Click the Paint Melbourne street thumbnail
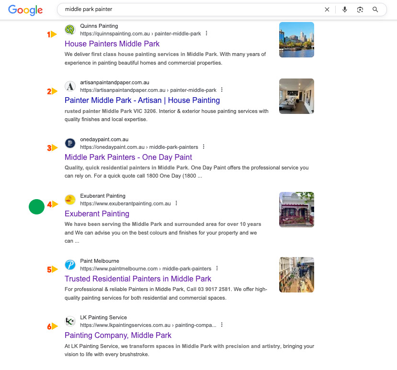This screenshot has height=370, width=397. coord(296,275)
